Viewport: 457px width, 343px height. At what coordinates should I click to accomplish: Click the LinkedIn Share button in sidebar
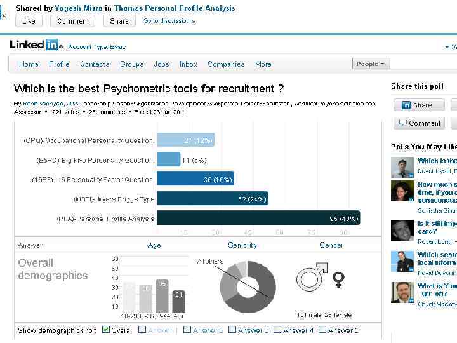[419, 105]
